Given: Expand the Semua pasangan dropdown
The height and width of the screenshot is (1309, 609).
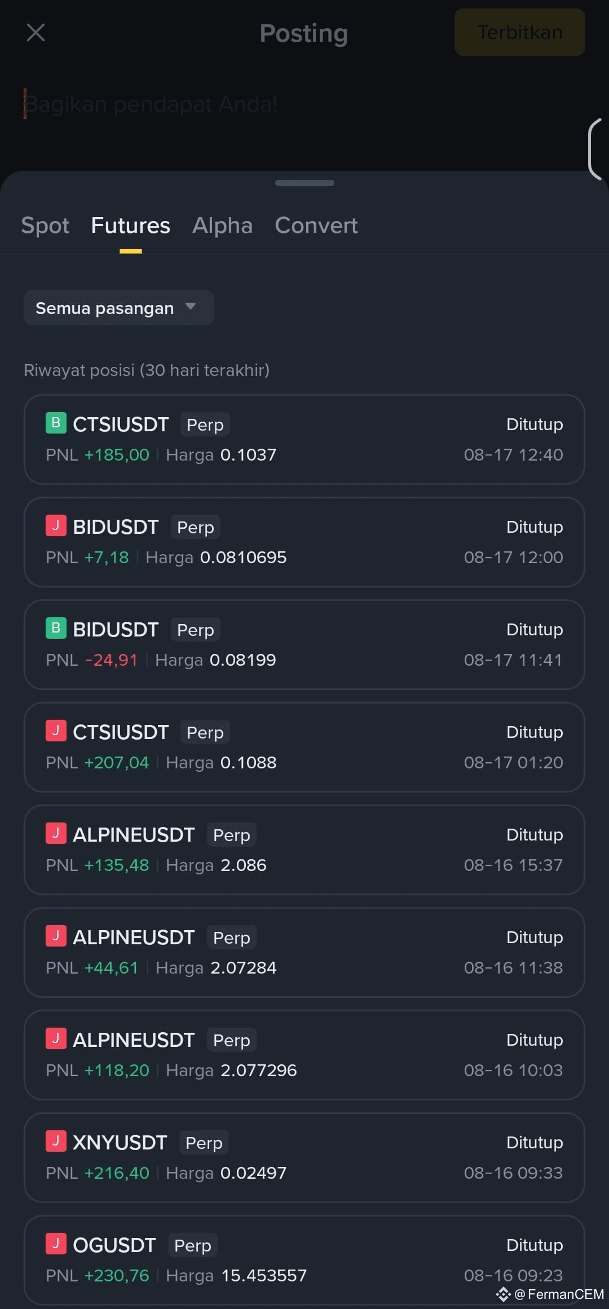Looking at the screenshot, I should (118, 308).
